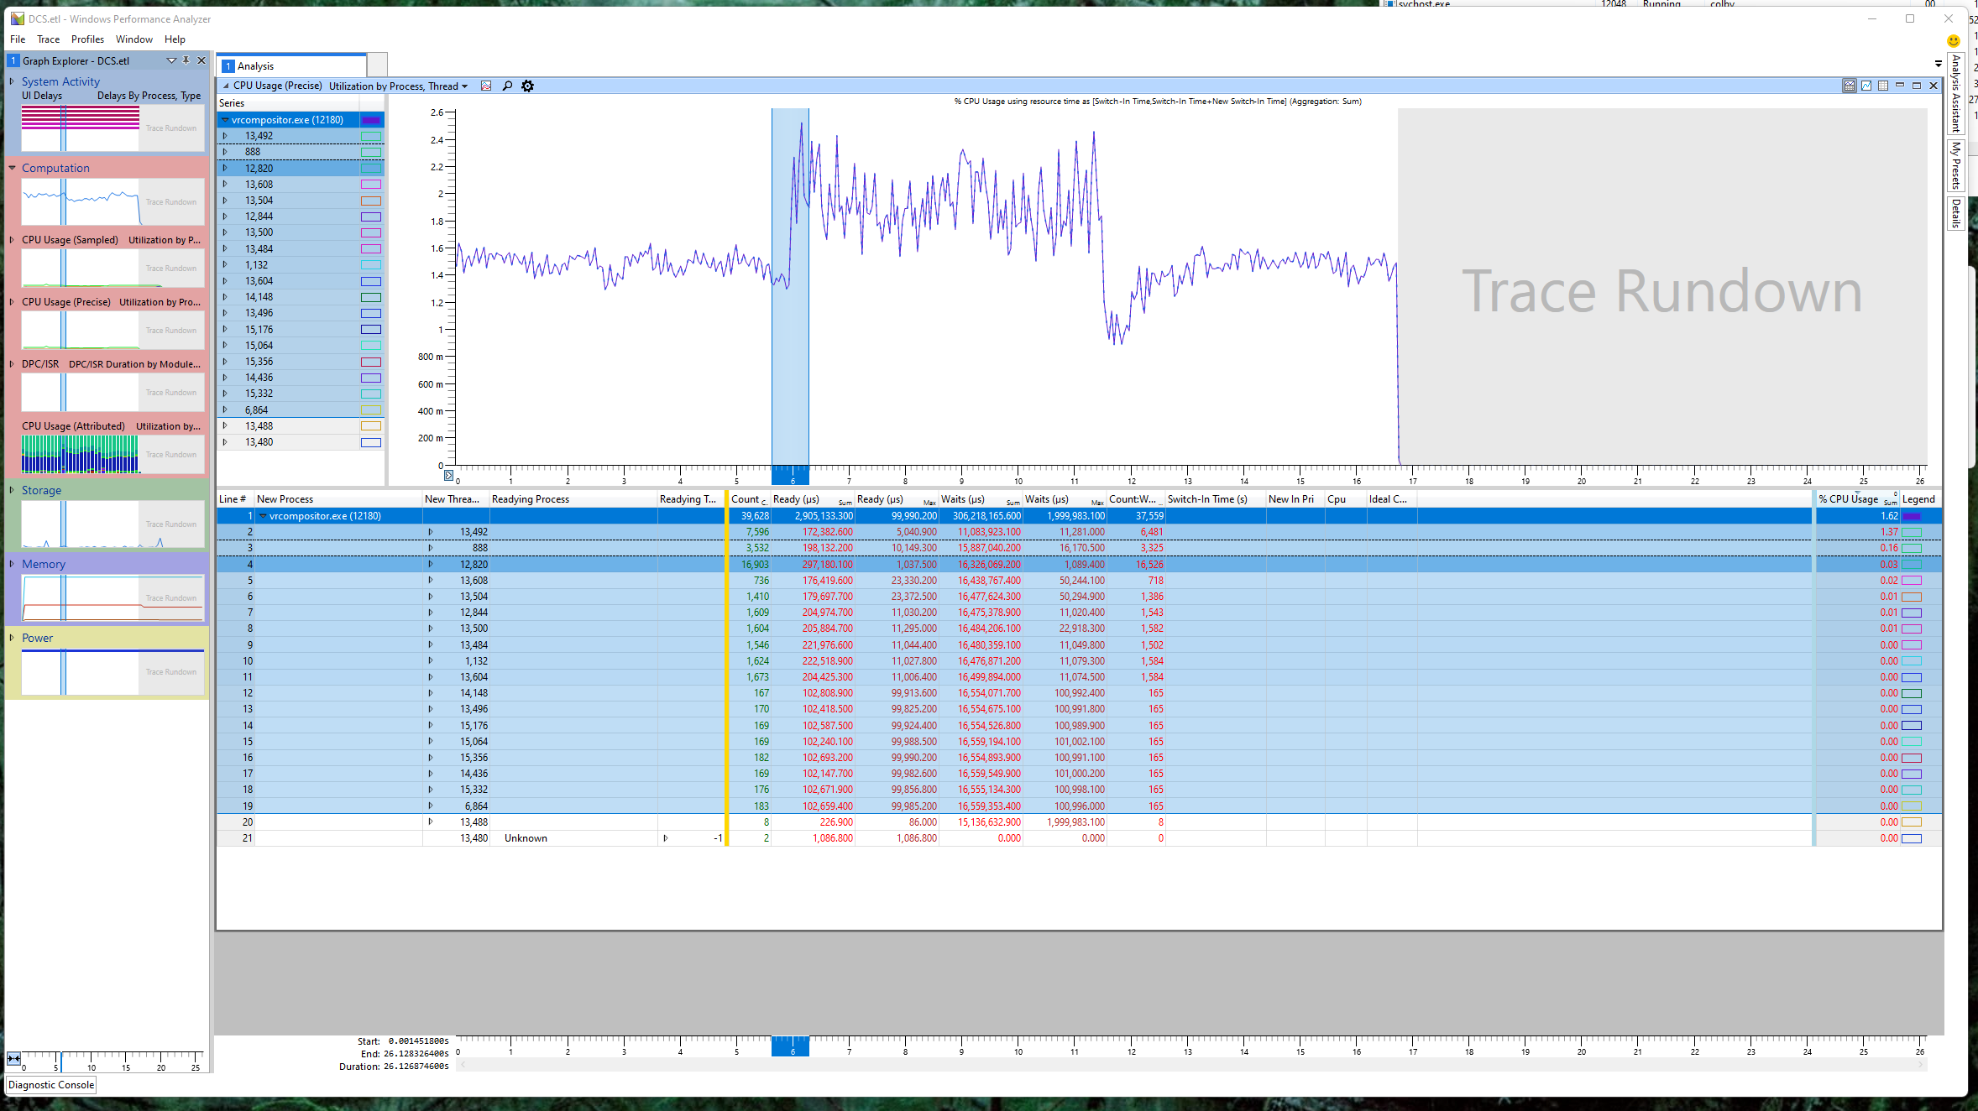The image size is (1978, 1111).
Task: Toggle vrcompositor.exe series color box in legend
Action: pos(370,120)
